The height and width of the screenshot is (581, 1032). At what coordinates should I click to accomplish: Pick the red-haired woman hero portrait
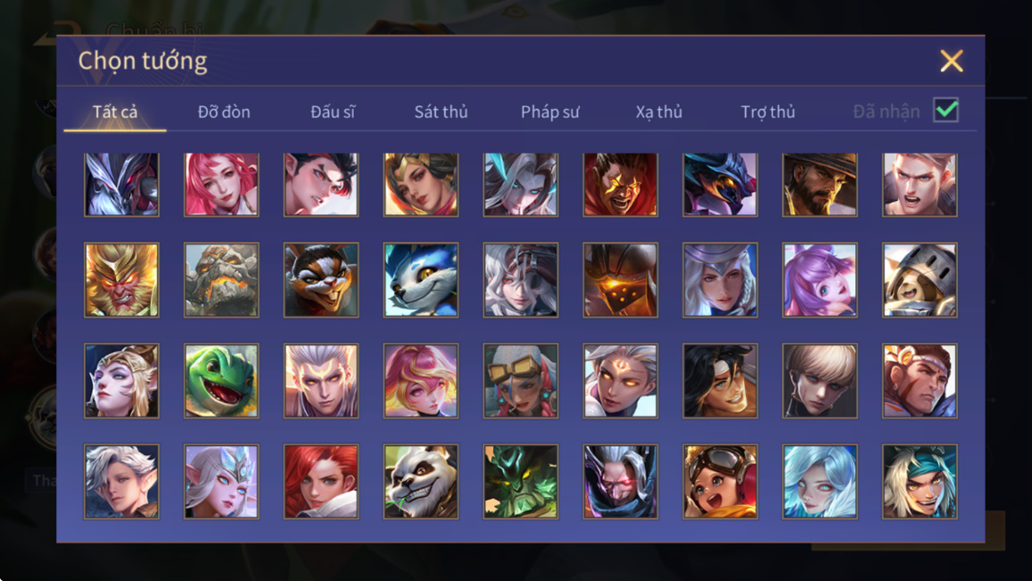click(321, 482)
